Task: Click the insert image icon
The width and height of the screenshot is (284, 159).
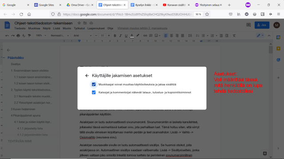Action: [x=156, y=36]
